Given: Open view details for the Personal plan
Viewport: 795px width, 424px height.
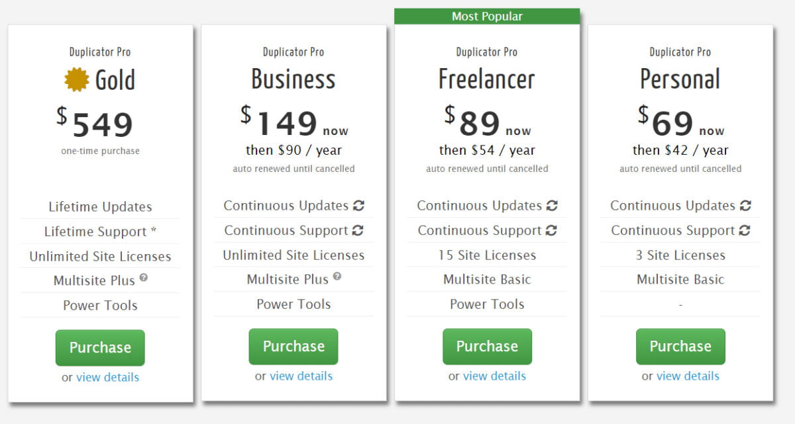Looking at the screenshot, I should coord(688,376).
